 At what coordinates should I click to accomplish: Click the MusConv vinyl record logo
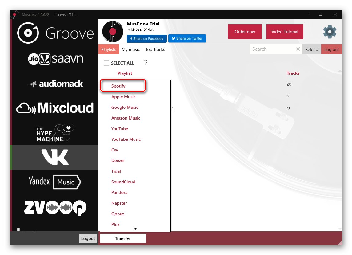click(113, 32)
